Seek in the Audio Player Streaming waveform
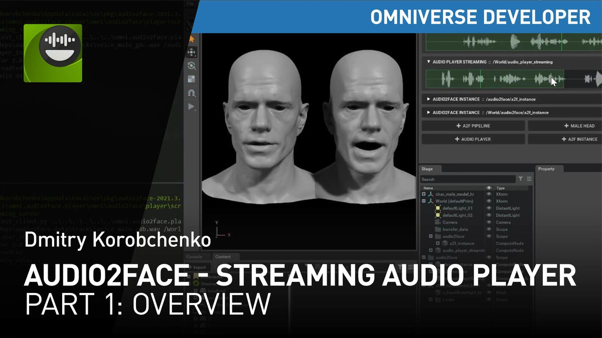 (x=513, y=79)
